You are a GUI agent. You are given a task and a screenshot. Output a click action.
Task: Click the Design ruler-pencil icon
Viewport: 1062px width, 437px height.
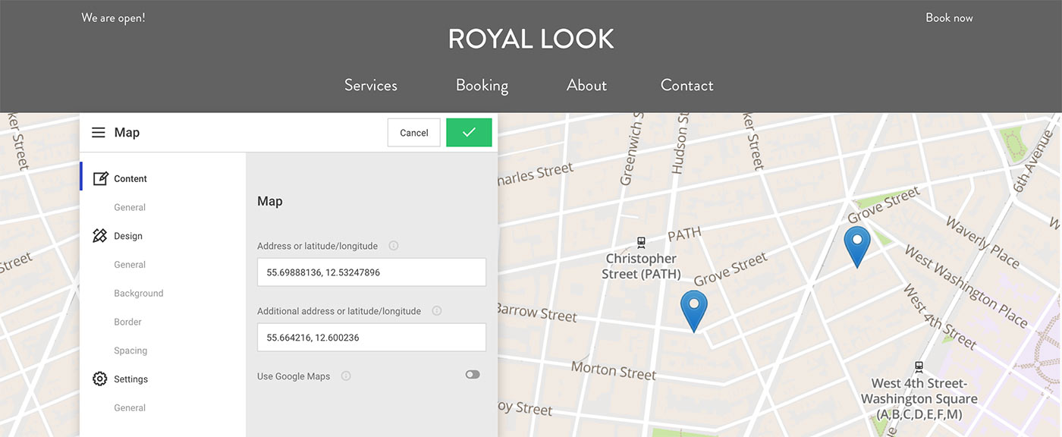tap(100, 236)
